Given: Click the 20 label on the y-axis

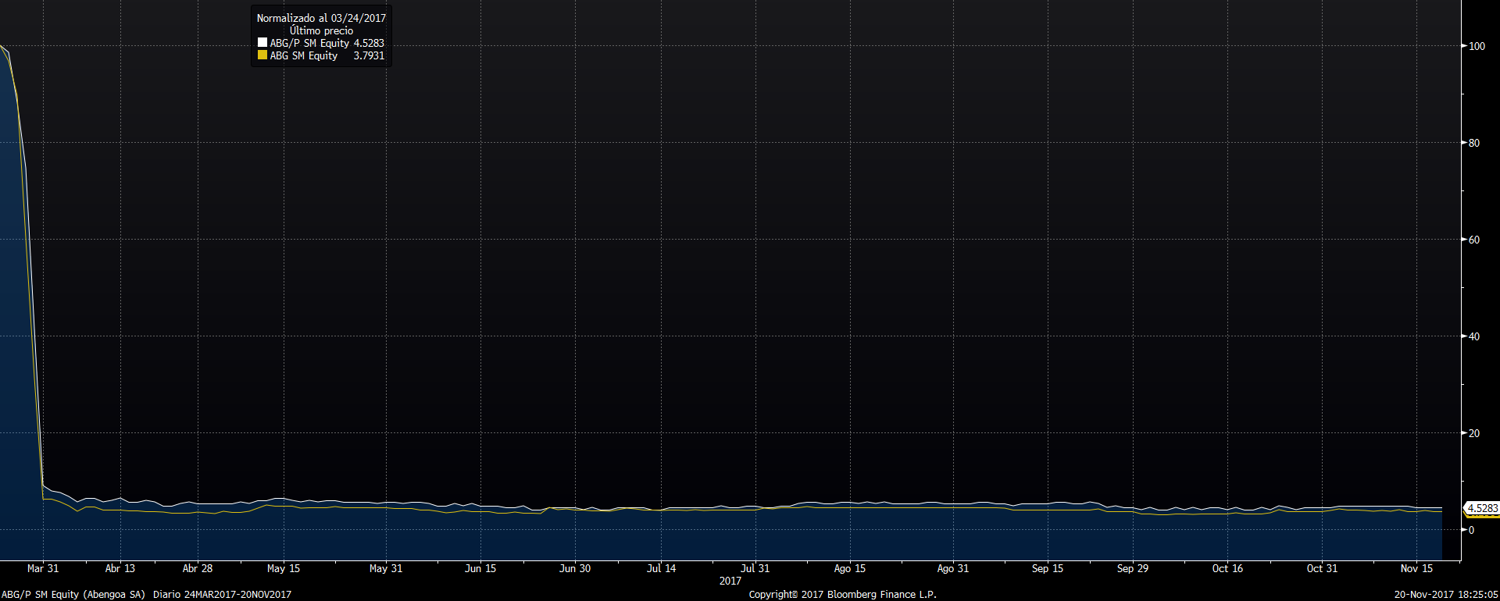Looking at the screenshot, I should (x=1473, y=433).
